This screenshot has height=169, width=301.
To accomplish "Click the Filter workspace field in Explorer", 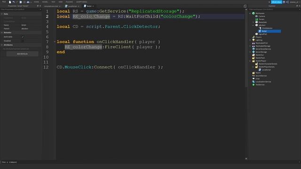I will 275,9.
